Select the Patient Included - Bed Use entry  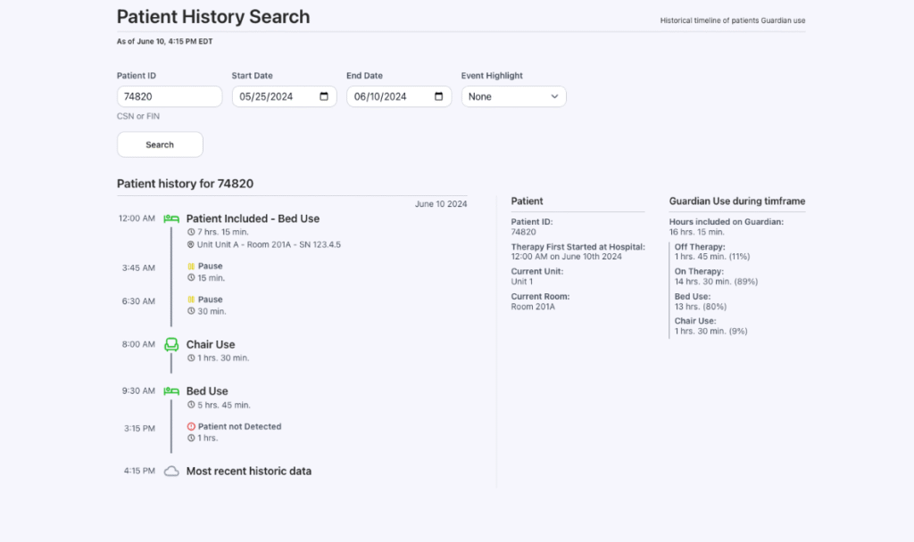point(253,218)
